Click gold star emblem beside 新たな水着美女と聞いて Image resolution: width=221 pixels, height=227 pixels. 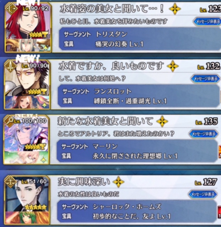pyautogui.click(x=162, y=121)
